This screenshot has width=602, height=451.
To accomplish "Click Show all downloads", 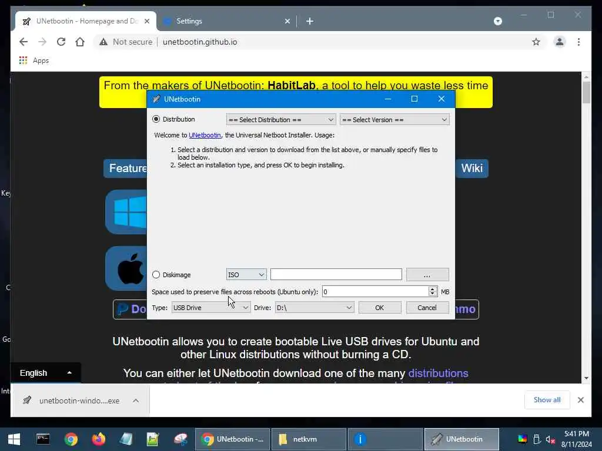I will [x=547, y=400].
